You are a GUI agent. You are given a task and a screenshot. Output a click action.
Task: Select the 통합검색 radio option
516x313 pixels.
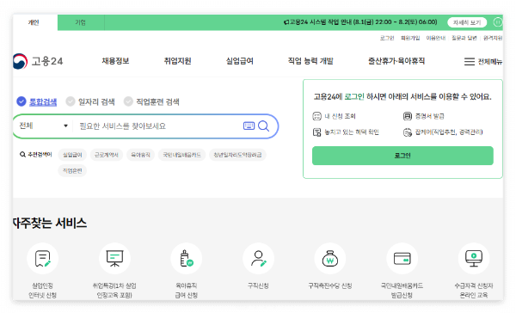(21, 101)
